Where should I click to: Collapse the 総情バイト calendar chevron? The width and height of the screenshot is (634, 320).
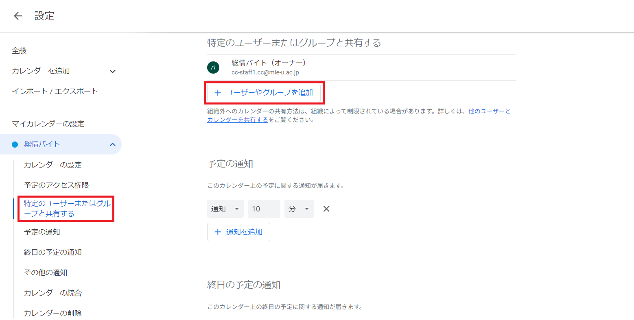(113, 144)
